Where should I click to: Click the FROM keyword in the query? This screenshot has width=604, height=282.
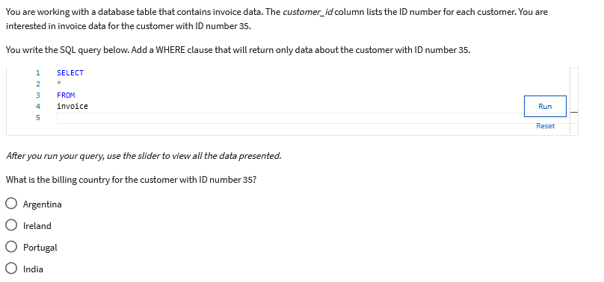(x=66, y=95)
